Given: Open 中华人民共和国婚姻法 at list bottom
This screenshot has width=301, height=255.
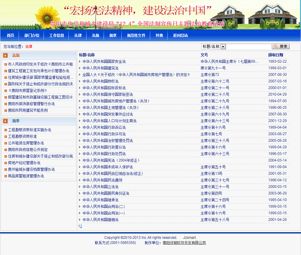Looking at the screenshot, I should [x=100, y=220].
